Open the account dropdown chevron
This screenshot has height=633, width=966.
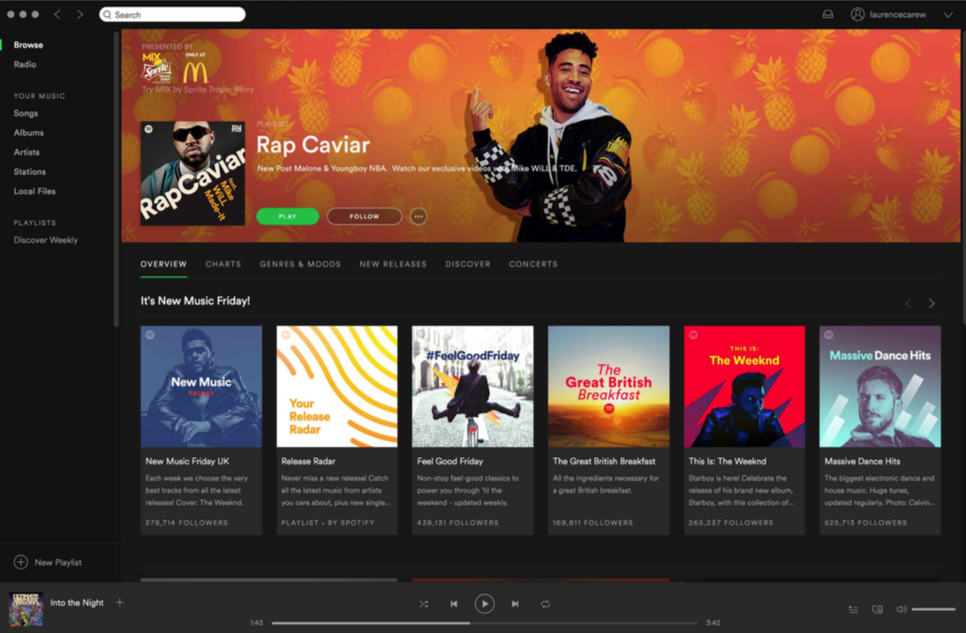[947, 15]
